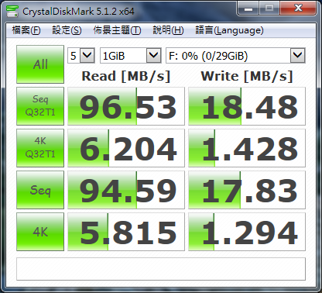Click the Seq Q32T1 write result 18.48

click(247, 106)
